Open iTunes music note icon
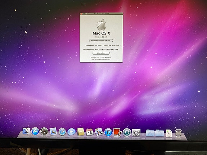The height and width of the screenshot is (155, 207). pyautogui.click(x=108, y=132)
